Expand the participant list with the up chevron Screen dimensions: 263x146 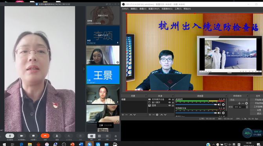click(103, 7)
